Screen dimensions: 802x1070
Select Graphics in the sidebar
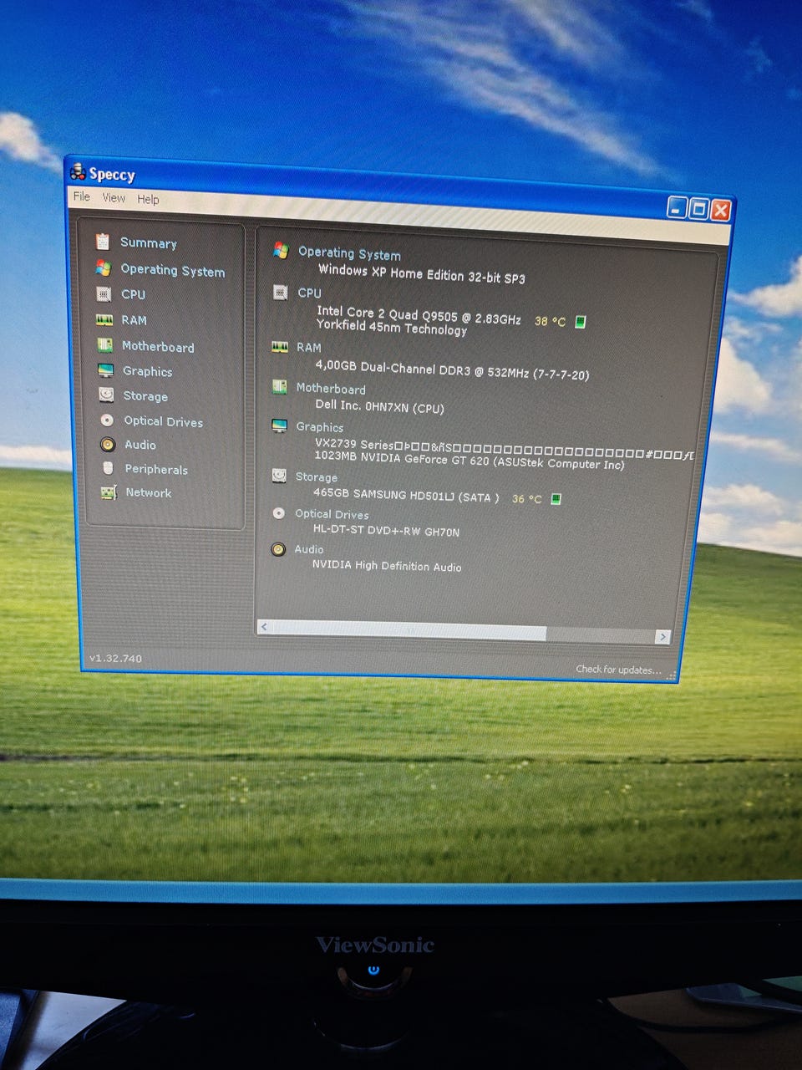(x=148, y=371)
